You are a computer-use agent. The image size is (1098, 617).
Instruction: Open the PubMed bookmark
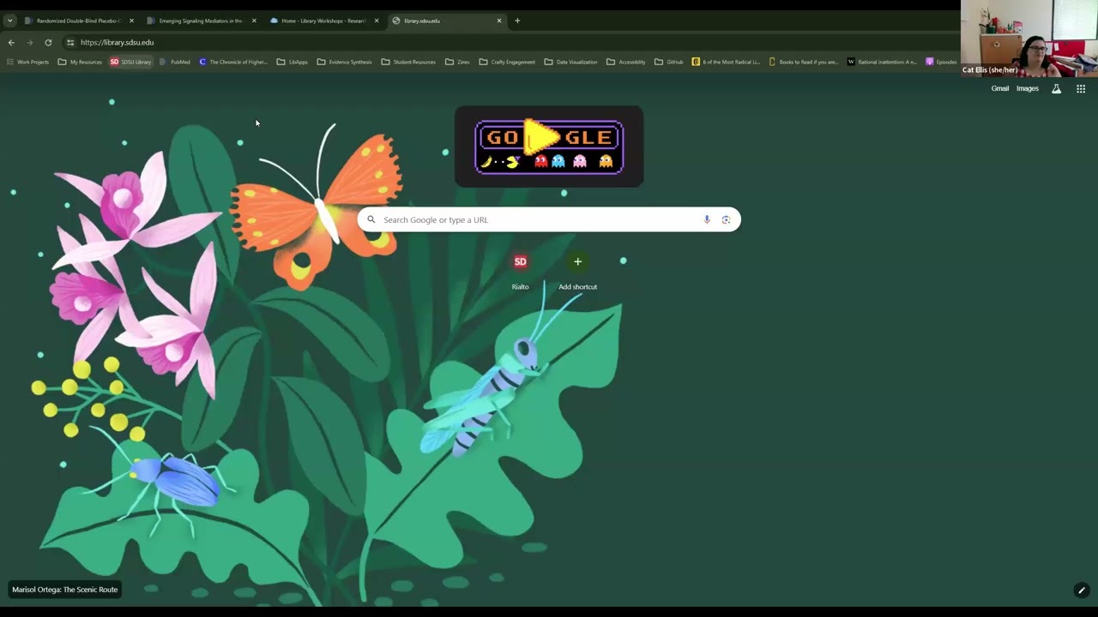coord(175,62)
